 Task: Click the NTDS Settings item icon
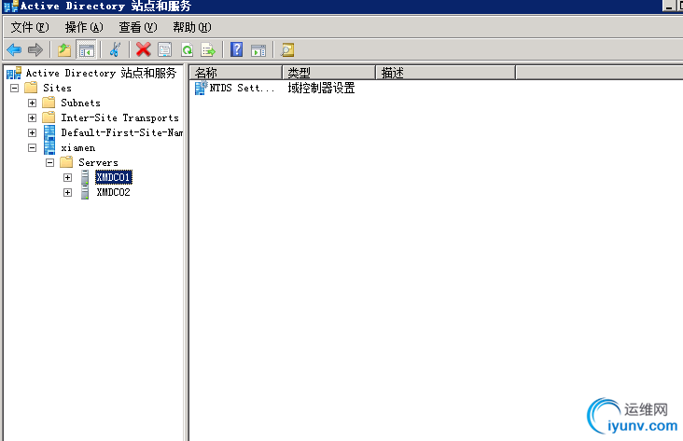coord(201,88)
